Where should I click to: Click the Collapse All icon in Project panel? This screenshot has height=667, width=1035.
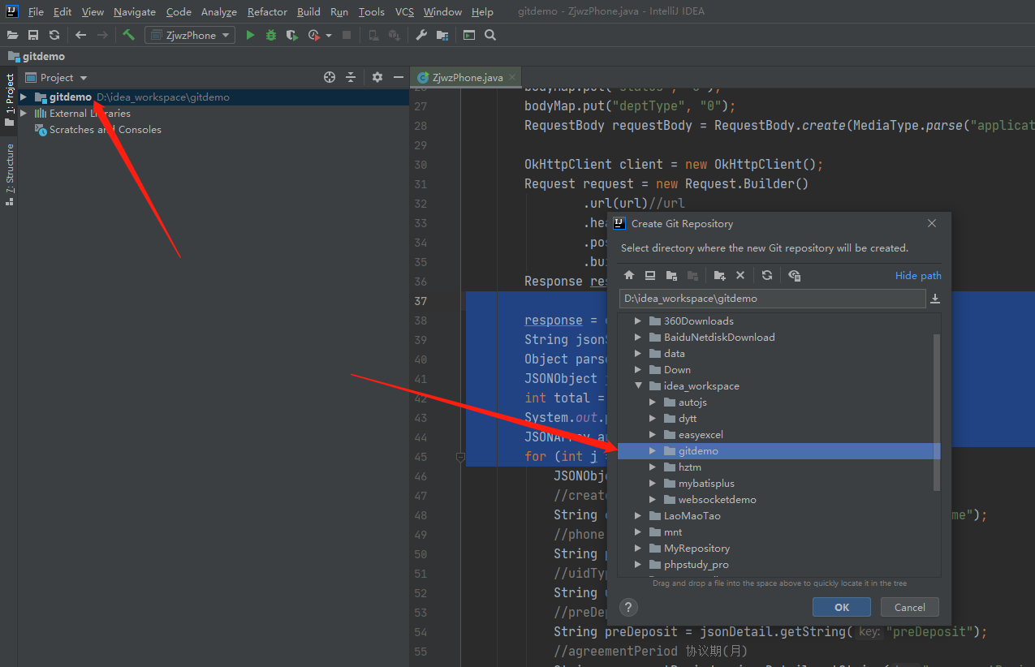(351, 77)
